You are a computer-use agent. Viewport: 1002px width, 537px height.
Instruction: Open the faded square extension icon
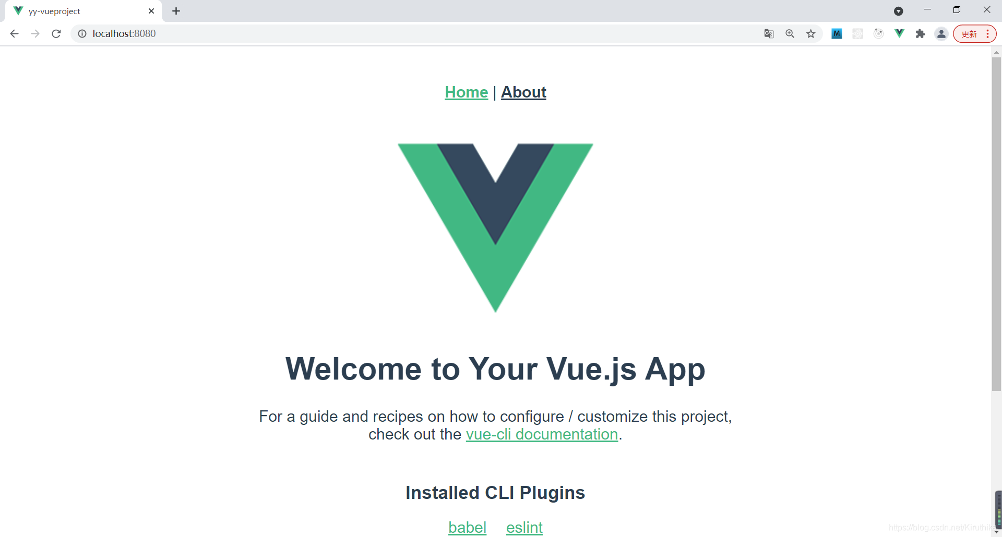click(857, 34)
